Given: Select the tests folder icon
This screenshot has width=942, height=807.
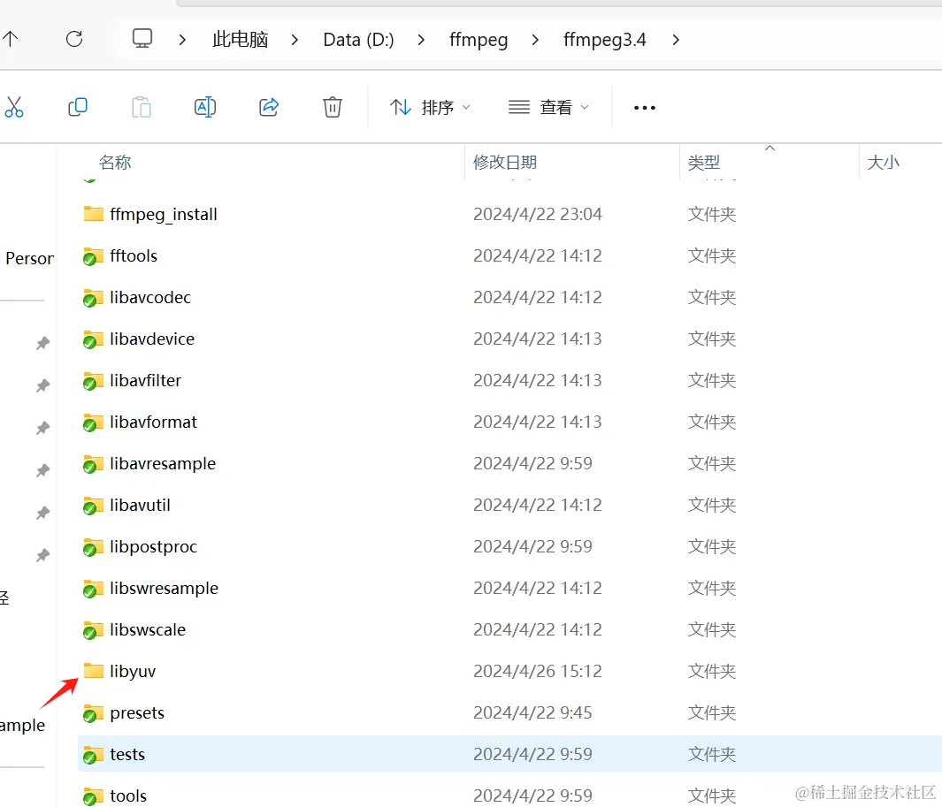Looking at the screenshot, I should coord(93,754).
